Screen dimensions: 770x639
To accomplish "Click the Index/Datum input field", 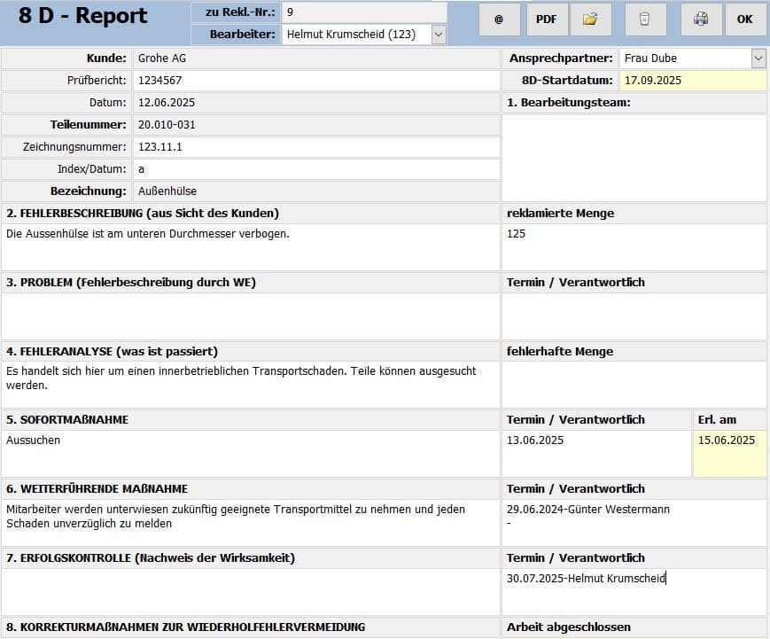I will pos(316,169).
